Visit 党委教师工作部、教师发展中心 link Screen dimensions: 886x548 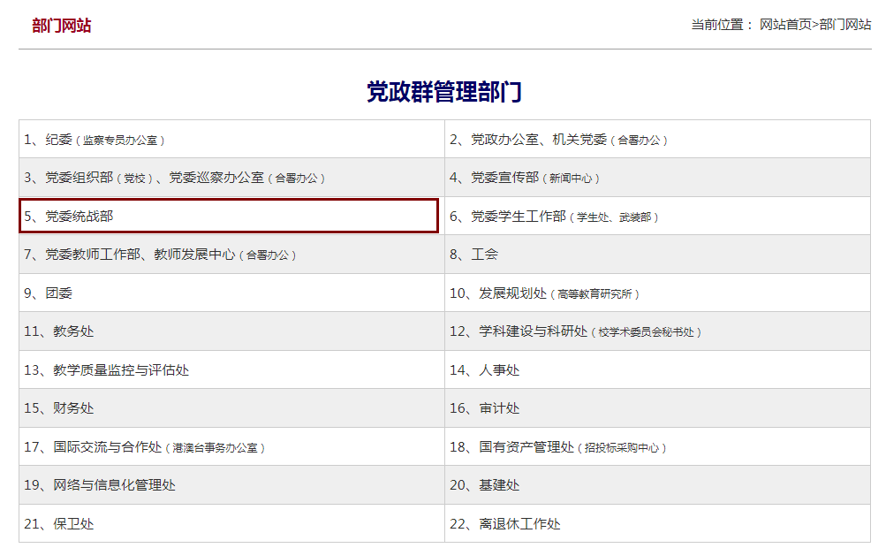pyautogui.click(x=140, y=255)
